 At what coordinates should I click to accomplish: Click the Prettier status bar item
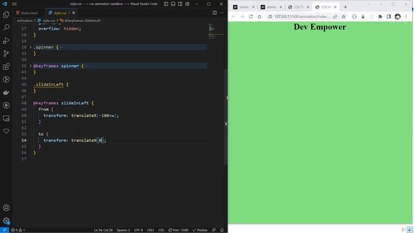click(x=200, y=230)
